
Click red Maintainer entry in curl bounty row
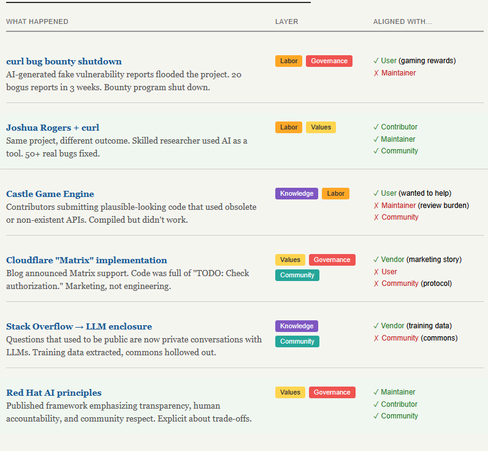point(395,73)
